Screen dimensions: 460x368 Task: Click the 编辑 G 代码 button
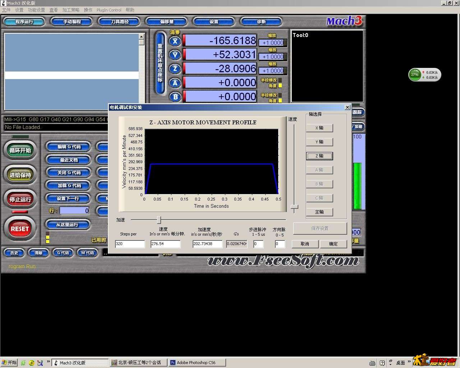(69, 147)
